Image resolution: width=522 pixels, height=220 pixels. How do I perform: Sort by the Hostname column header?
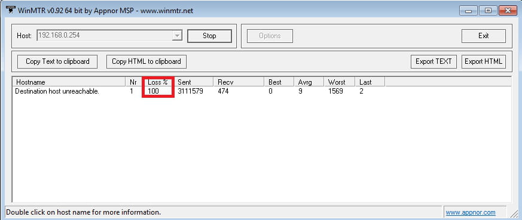(69, 82)
